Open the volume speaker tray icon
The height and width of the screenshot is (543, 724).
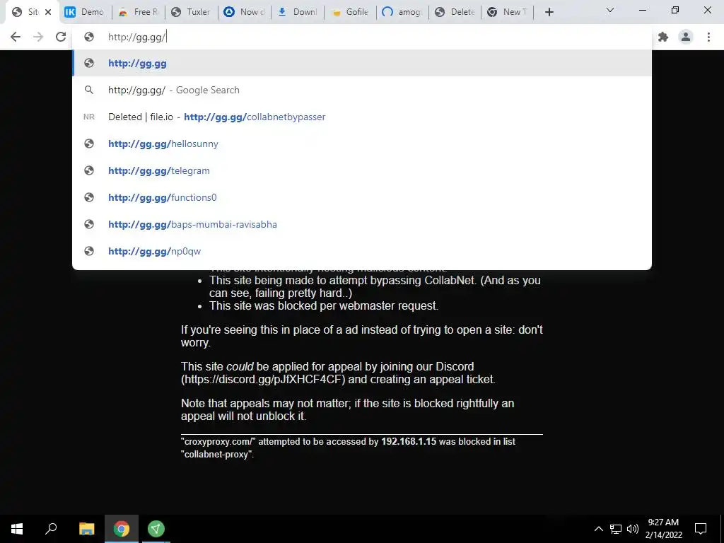pyautogui.click(x=633, y=529)
